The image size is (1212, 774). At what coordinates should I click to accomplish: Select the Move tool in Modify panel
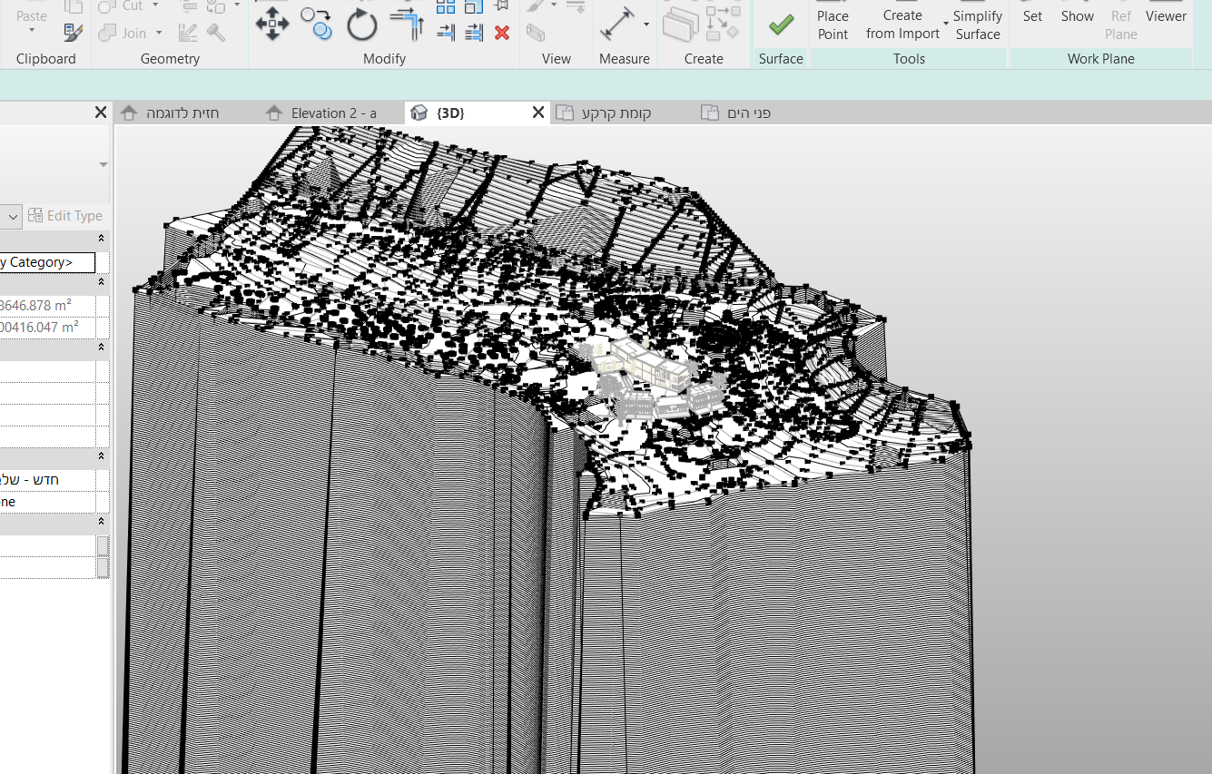271,24
